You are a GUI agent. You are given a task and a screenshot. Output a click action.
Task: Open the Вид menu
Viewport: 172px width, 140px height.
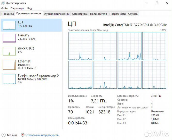[29, 8]
